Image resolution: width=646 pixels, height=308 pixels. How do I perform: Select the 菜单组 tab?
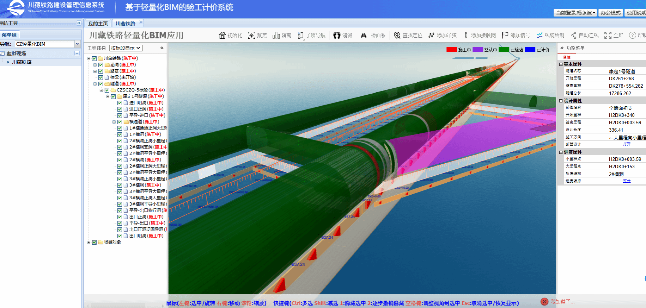point(10,35)
